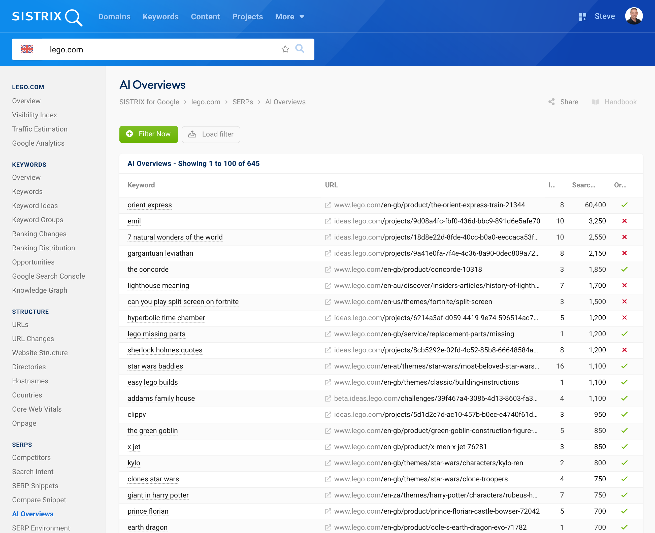Open Hostnames in sidebar
This screenshot has height=533, width=655.
[x=30, y=381]
